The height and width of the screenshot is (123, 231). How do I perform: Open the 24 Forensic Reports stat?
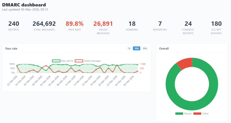[x=188, y=27]
